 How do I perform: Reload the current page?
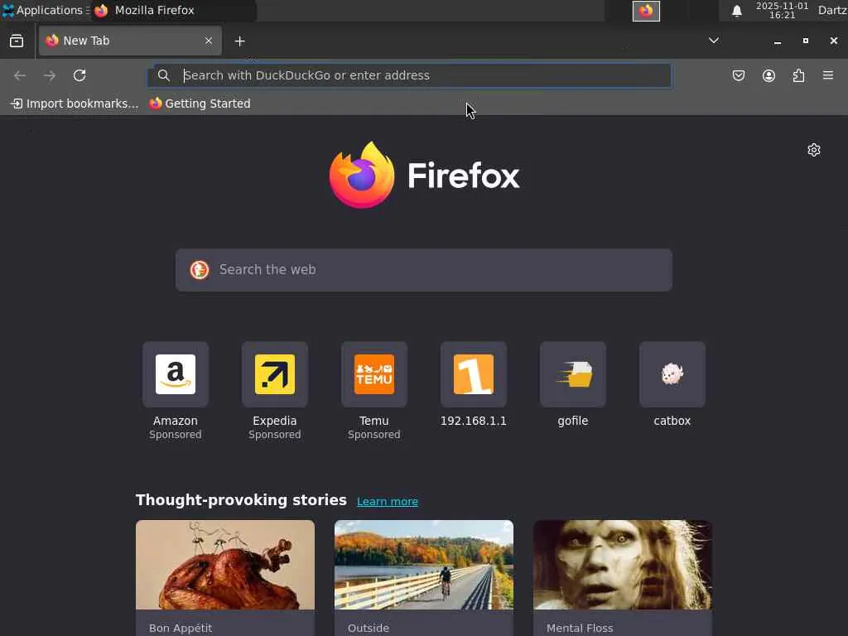[79, 75]
